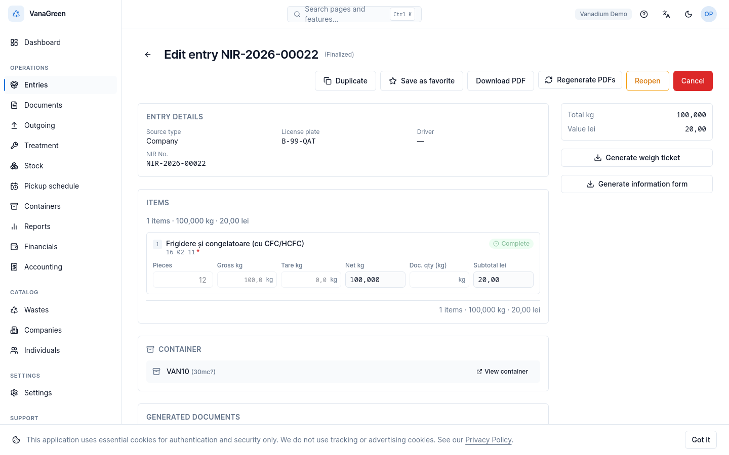Click the Duplicate button

click(x=345, y=81)
